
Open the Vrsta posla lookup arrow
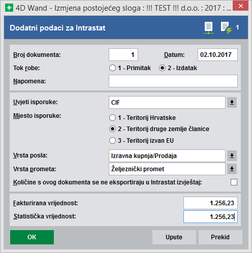232,155
